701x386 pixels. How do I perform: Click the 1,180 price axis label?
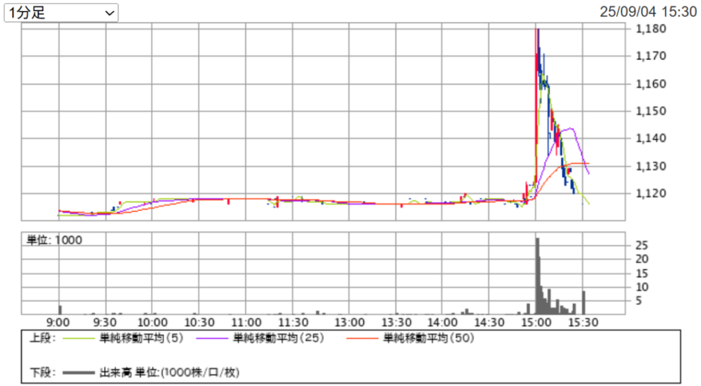[x=651, y=29]
